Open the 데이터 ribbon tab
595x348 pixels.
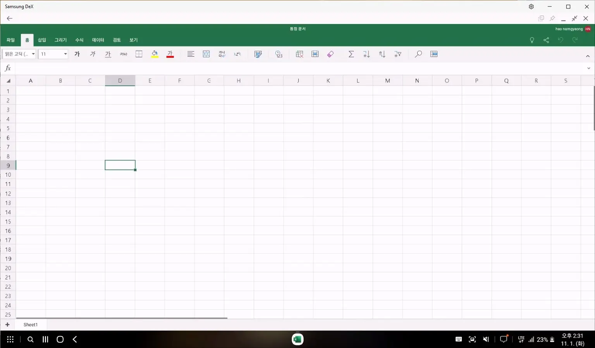[x=98, y=40]
